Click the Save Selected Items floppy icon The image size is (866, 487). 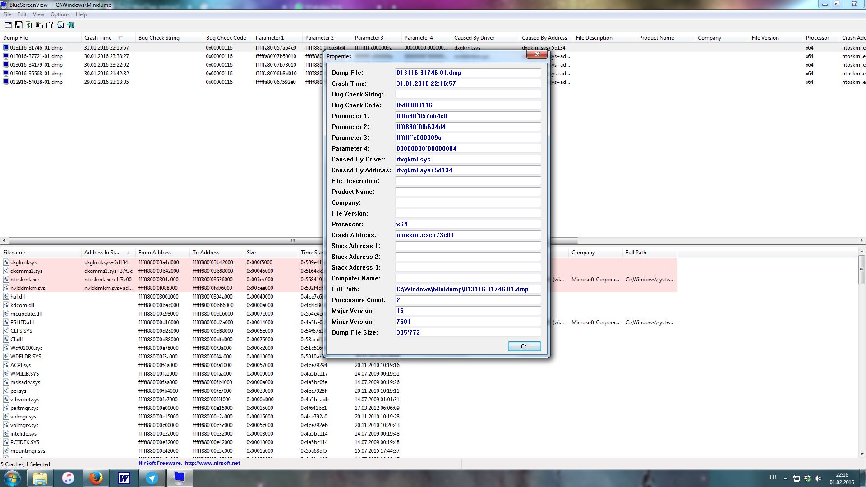point(18,25)
